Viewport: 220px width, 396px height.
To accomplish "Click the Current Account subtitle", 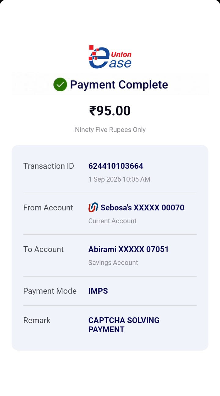I will 112,221.
